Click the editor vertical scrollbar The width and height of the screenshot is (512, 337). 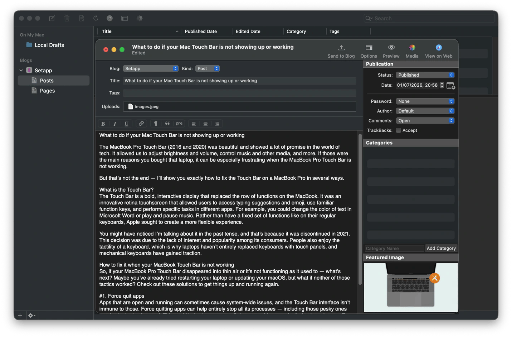[360, 210]
